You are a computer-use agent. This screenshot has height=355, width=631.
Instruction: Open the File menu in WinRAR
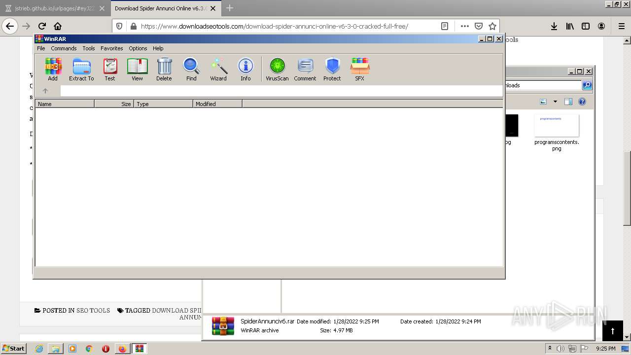pos(41,48)
